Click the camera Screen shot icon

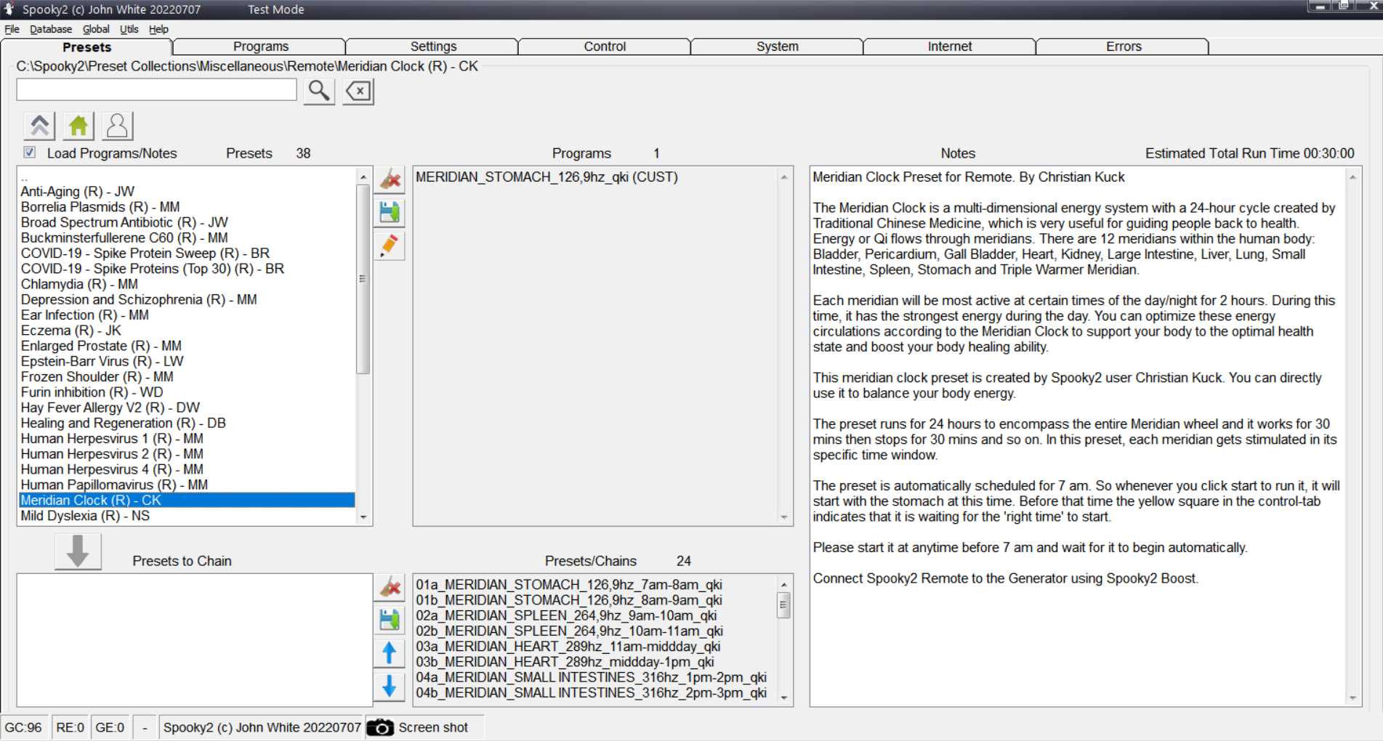[380, 727]
